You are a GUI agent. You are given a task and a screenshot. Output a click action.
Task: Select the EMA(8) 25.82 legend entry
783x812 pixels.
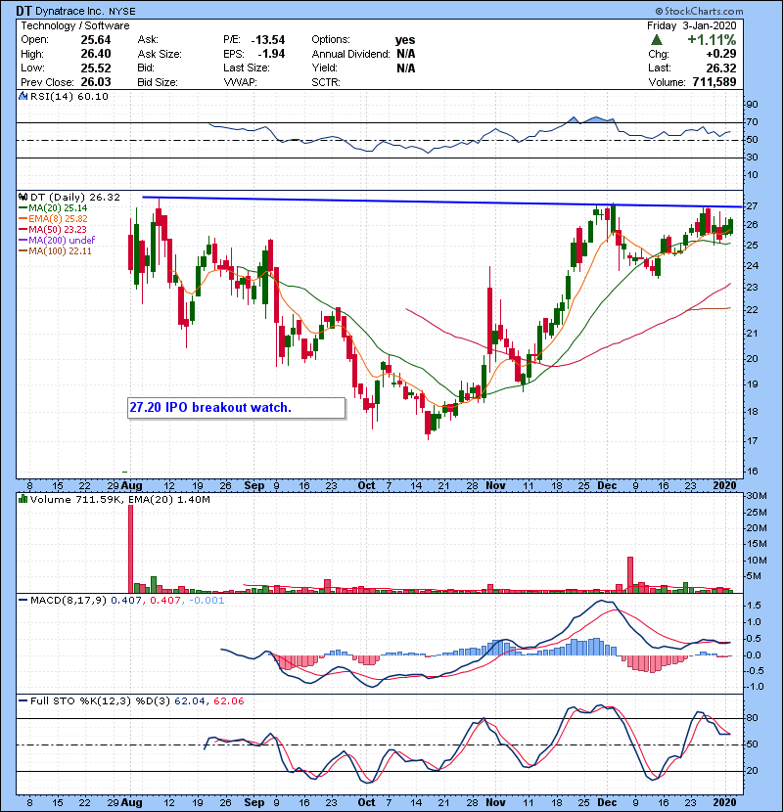click(53, 219)
